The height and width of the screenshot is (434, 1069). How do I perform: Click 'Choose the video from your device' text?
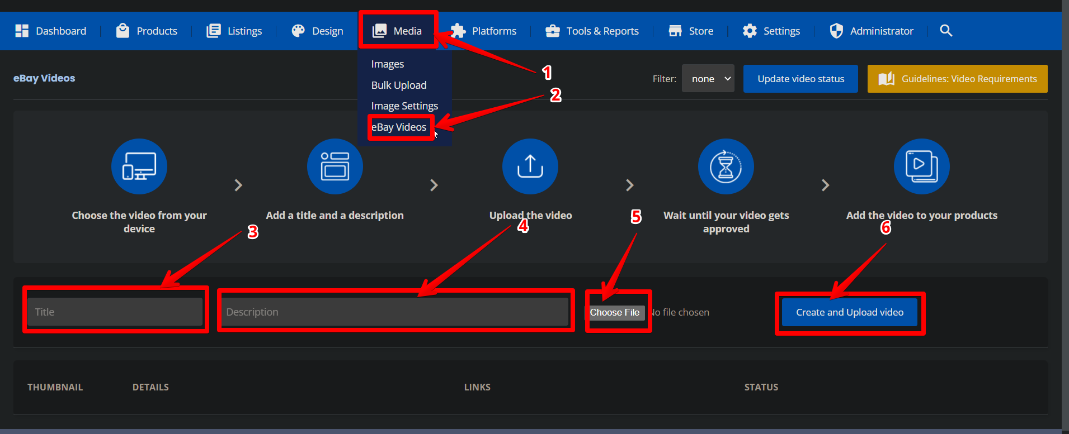139,222
